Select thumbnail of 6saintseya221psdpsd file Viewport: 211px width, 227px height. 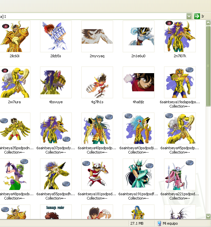click(x=180, y=174)
